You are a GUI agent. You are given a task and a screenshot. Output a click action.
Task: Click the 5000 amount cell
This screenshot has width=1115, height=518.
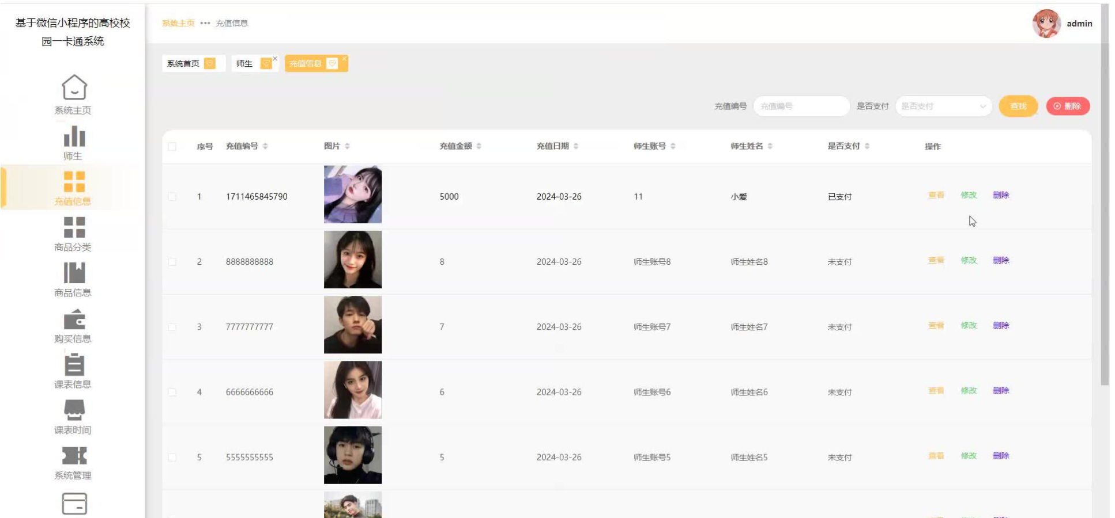(449, 196)
